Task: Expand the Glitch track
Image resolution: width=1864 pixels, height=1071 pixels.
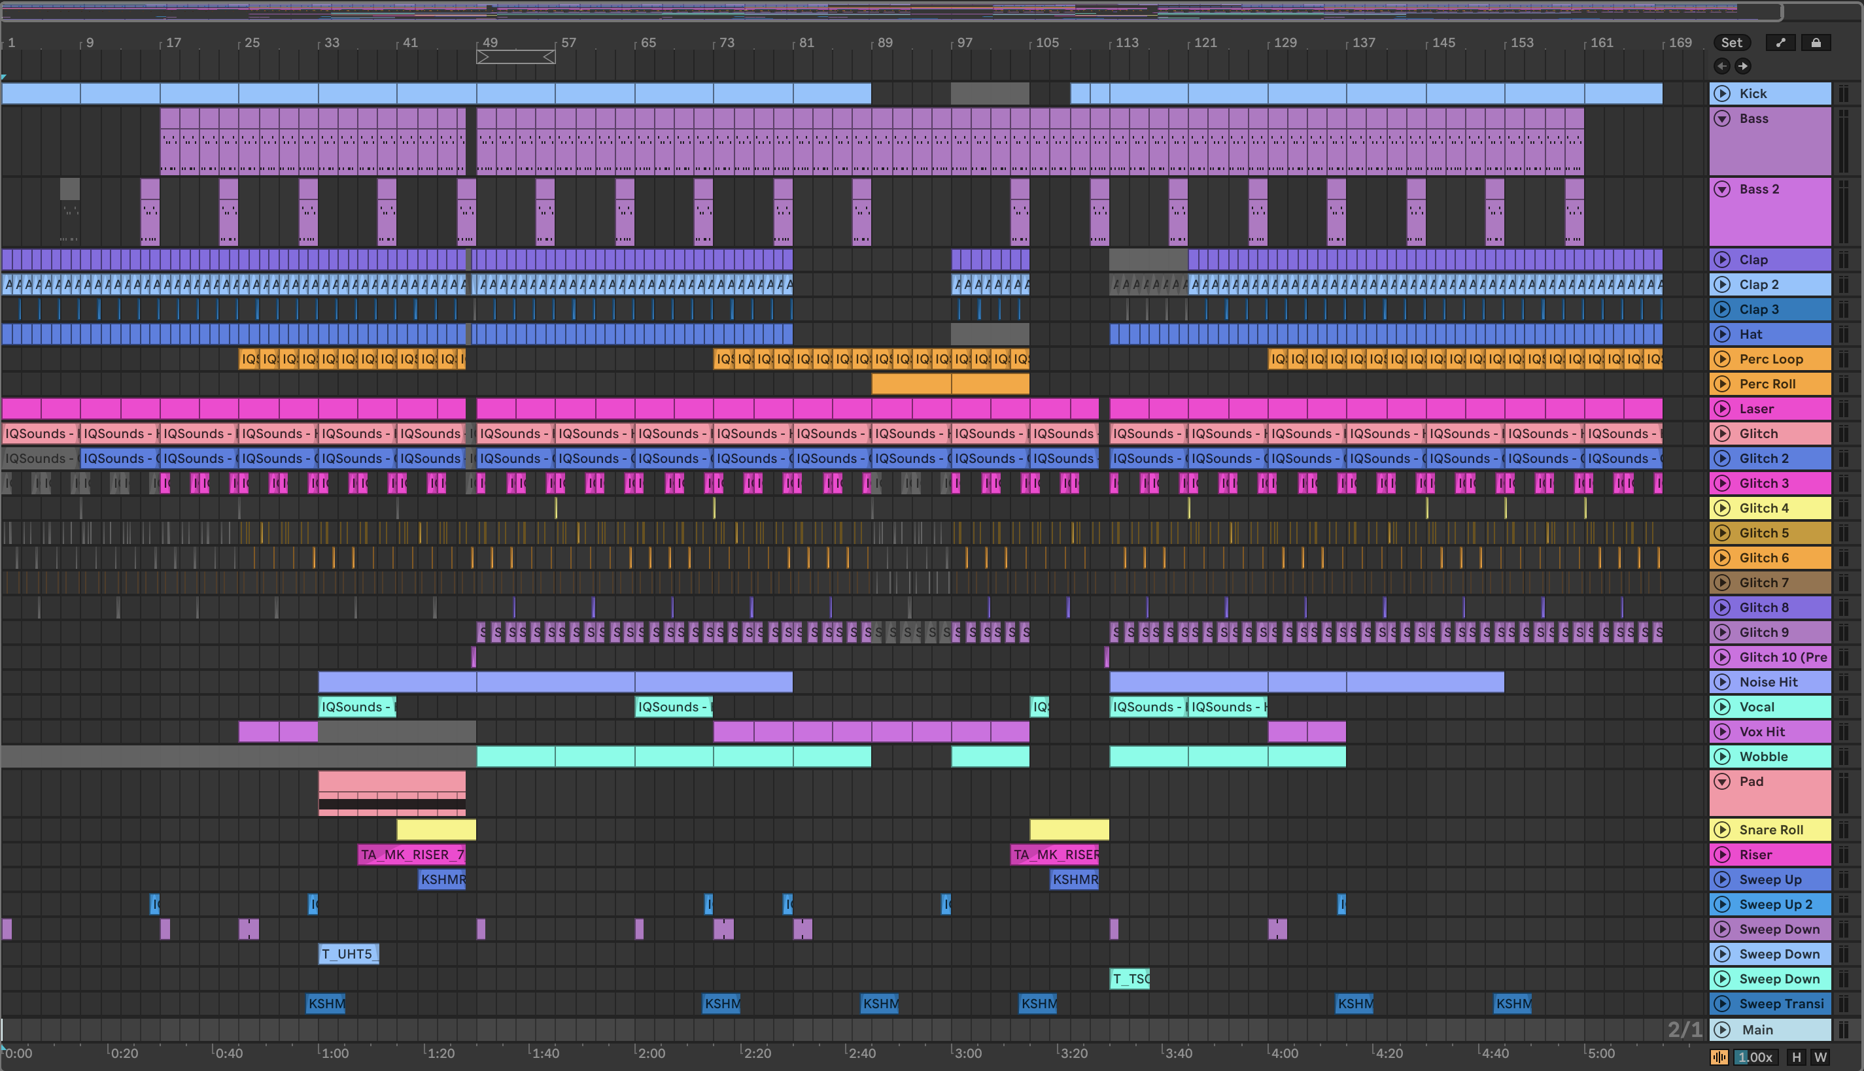Action: click(1722, 434)
